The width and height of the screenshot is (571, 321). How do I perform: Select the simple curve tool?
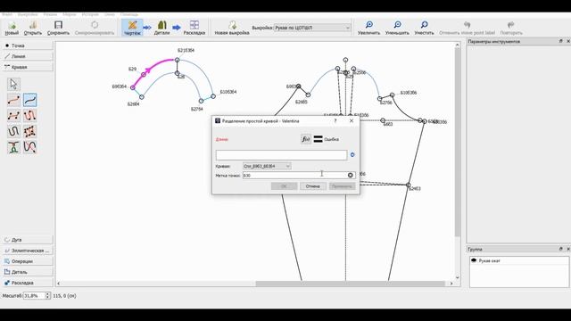[x=13, y=100]
